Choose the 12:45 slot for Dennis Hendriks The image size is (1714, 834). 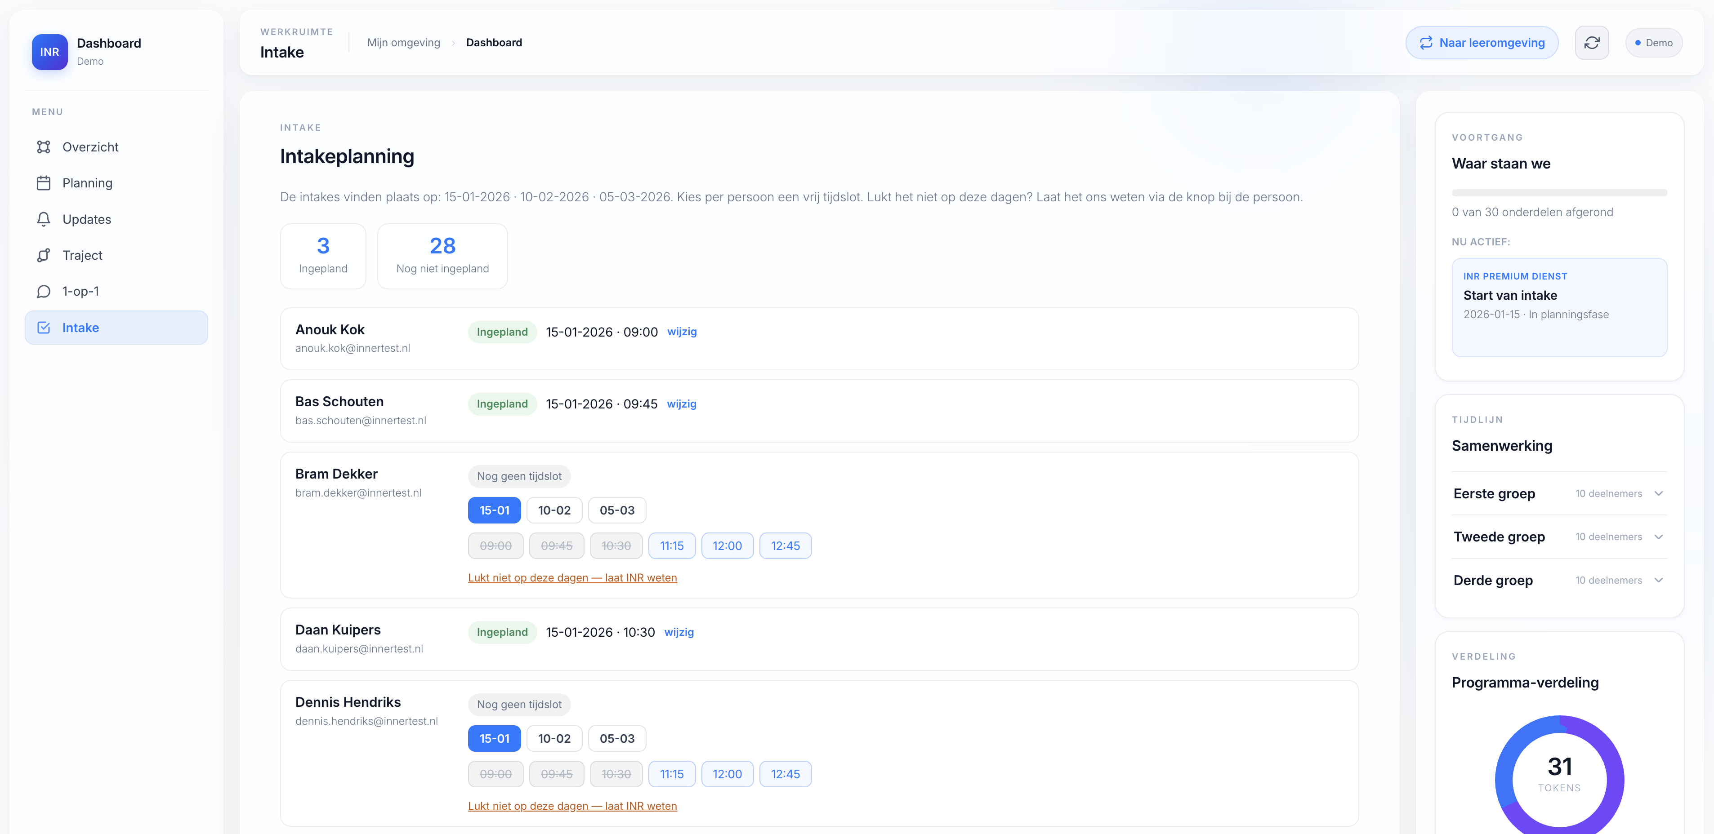coord(785,774)
